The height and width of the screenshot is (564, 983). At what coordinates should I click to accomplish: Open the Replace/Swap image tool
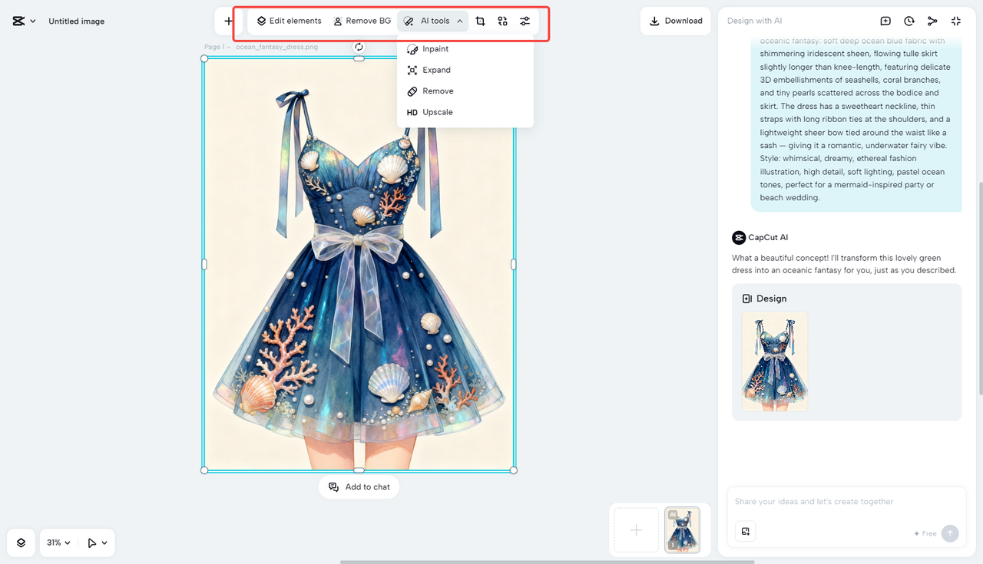tap(502, 21)
